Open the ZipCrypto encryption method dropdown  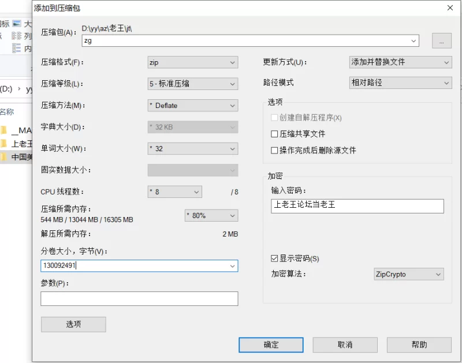(409, 274)
